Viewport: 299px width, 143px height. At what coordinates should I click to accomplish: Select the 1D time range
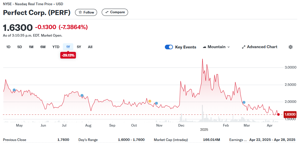pos(8,47)
